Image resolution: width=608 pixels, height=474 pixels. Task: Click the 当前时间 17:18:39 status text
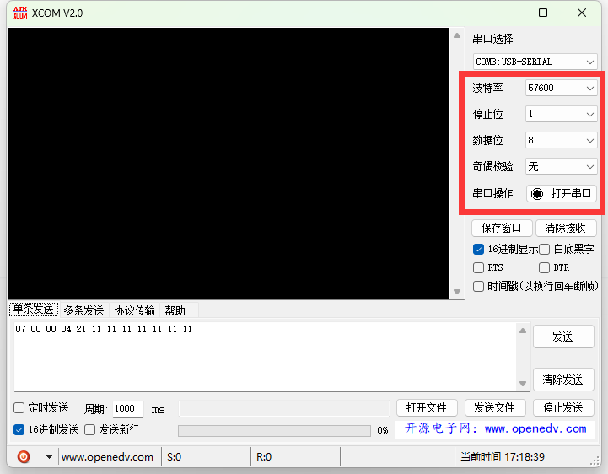(502, 457)
